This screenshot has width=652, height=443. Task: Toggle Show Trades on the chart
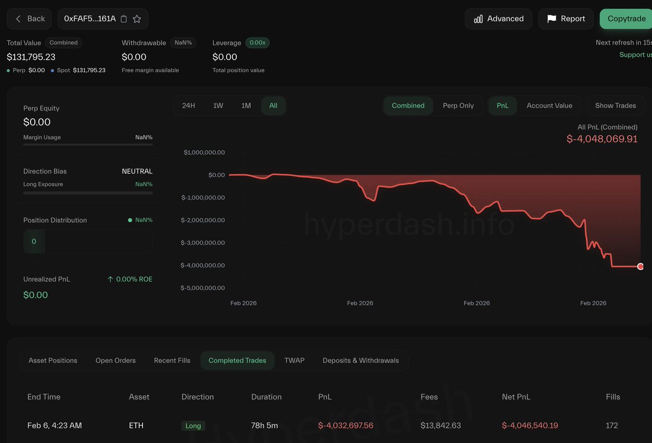615,105
